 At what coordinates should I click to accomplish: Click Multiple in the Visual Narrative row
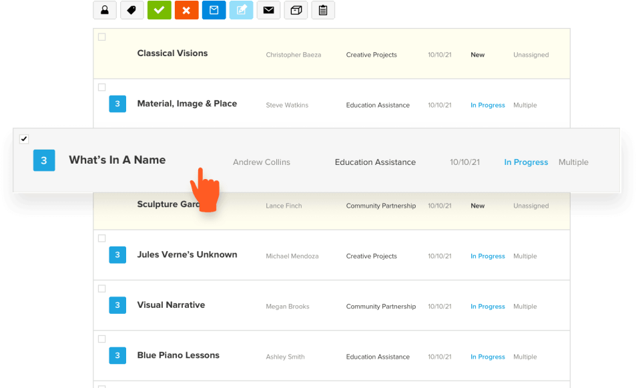(525, 307)
